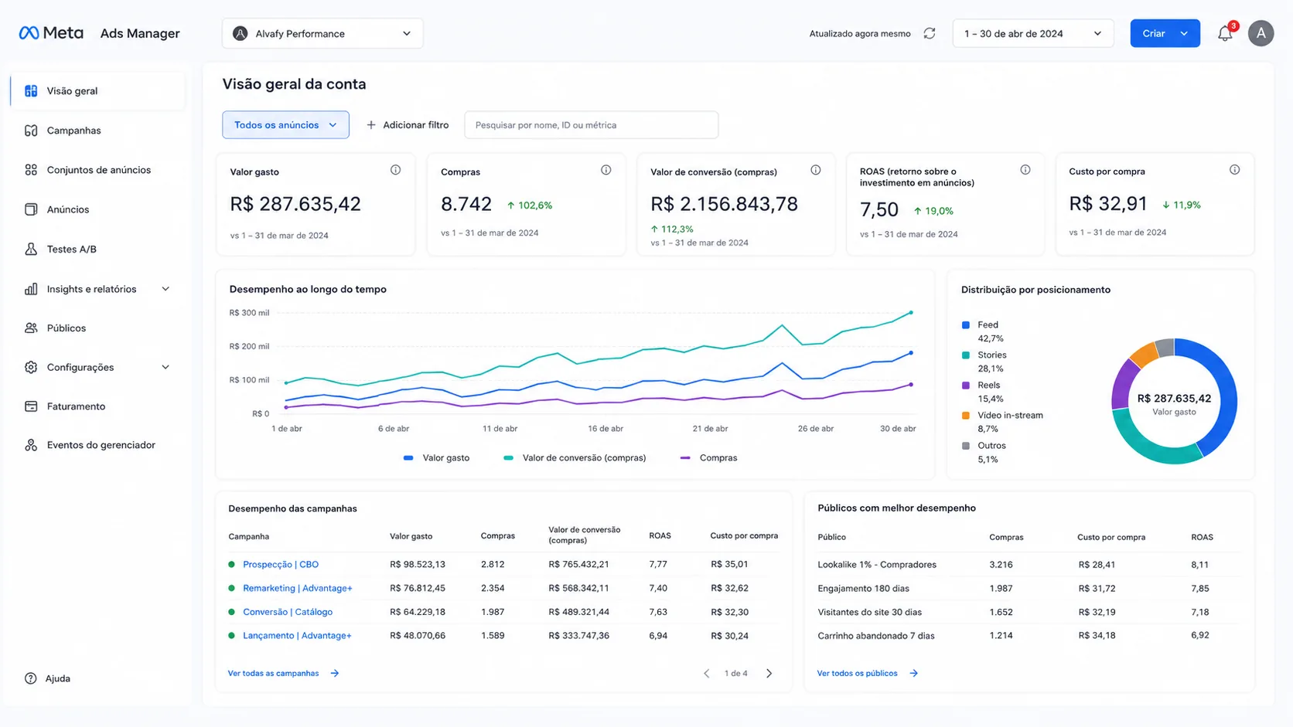Click Adicionar filtro button
The width and height of the screenshot is (1293, 727).
[408, 124]
